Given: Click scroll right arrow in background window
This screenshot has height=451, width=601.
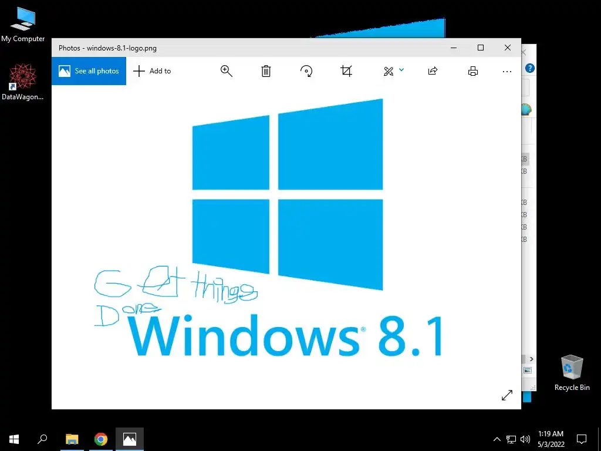Looking at the screenshot, I should [x=531, y=359].
